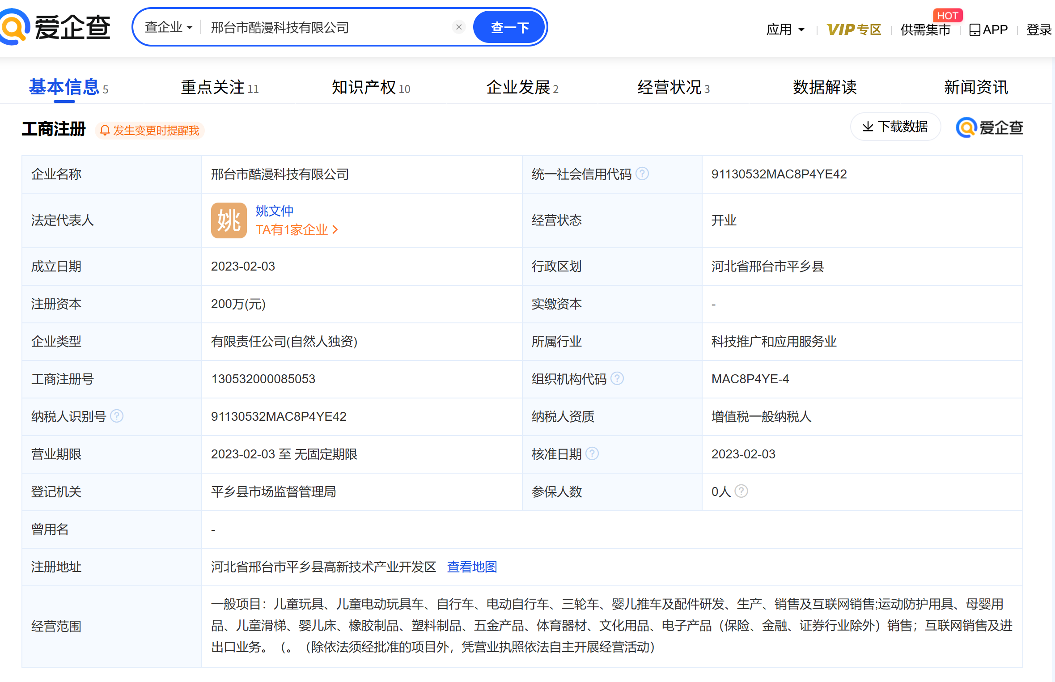Click 发生变更时提醒我 bell reminder

coord(150,130)
